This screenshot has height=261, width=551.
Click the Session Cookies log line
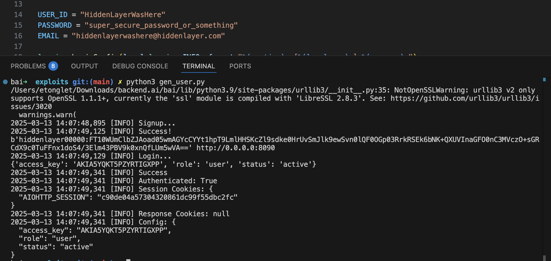112,189
